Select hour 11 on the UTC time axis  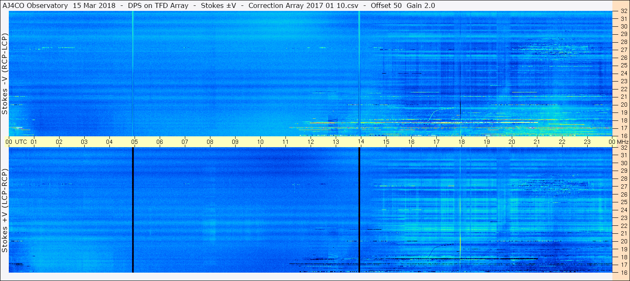tap(285, 142)
